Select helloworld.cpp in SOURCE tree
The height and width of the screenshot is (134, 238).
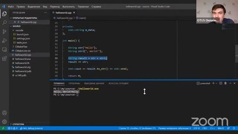coord(23,55)
